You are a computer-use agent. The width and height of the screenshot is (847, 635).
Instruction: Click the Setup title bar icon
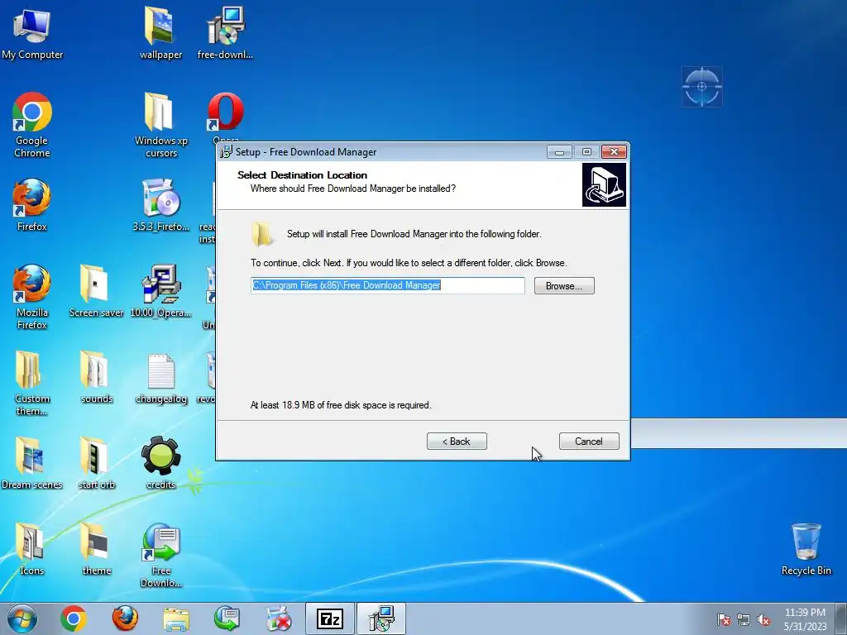(225, 152)
